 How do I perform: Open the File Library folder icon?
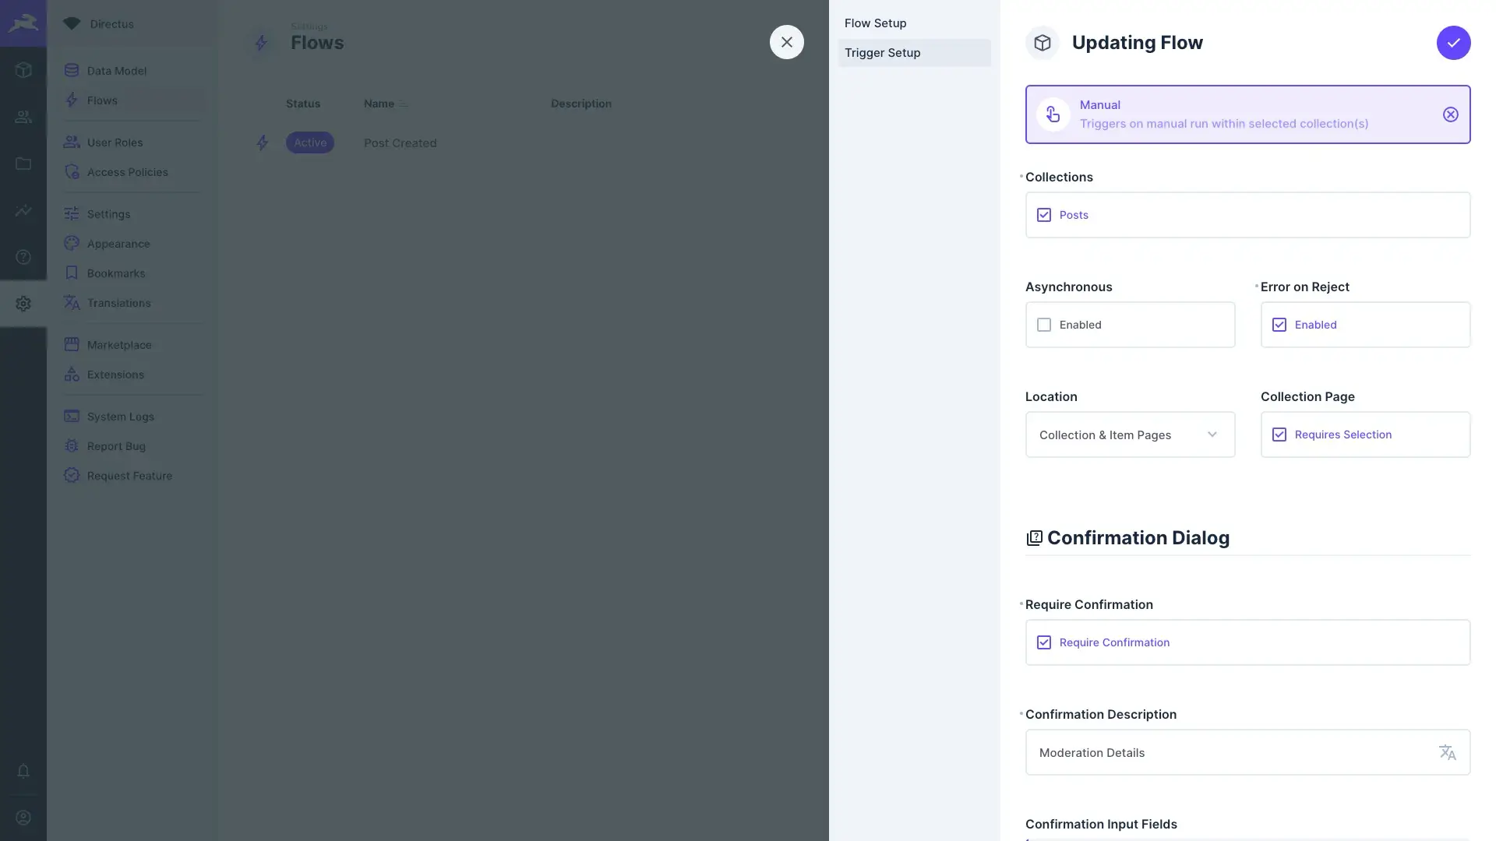[x=23, y=164]
